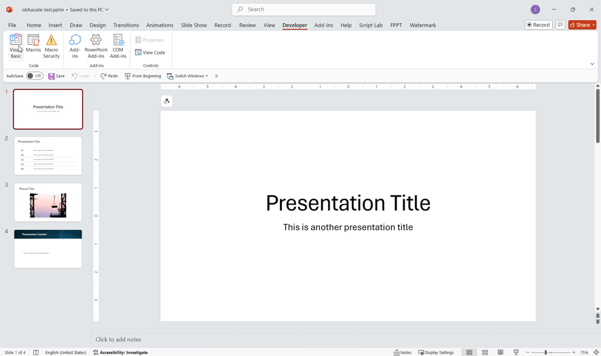Open the Visual Basic editor
The height and width of the screenshot is (356, 601).
tap(15, 47)
